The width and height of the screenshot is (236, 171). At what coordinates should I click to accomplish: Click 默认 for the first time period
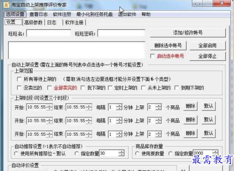pos(209,106)
